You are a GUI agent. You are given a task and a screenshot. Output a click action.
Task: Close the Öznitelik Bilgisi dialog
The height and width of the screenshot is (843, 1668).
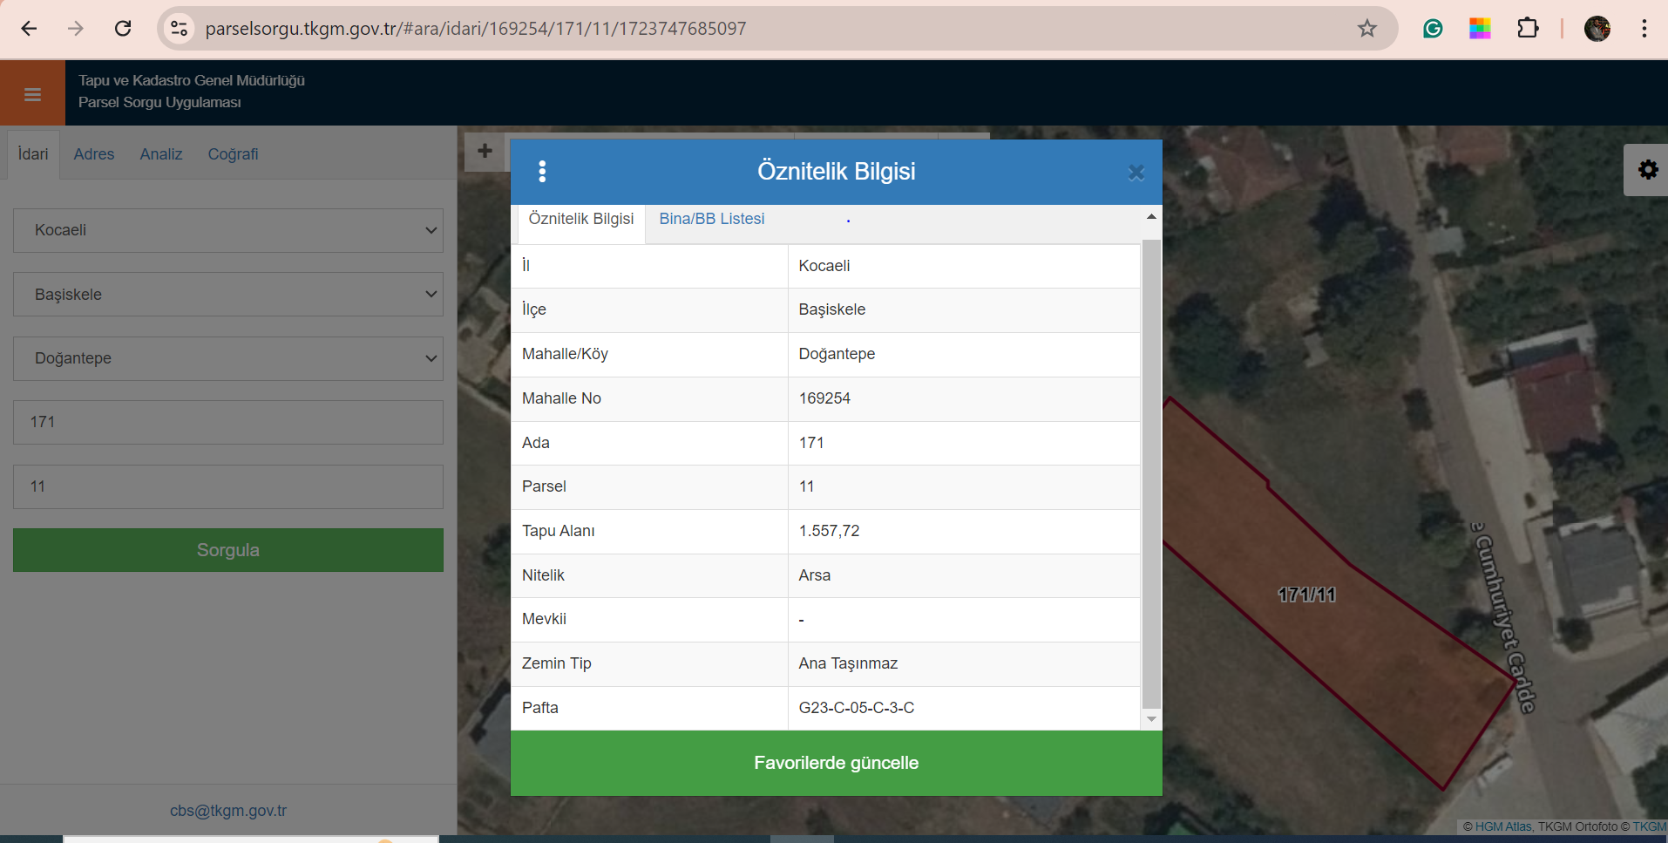(1136, 173)
